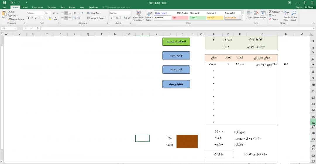Screen dimensions: 316x164
Task: Open the Developer ribbon tab
Action: (93, 7)
